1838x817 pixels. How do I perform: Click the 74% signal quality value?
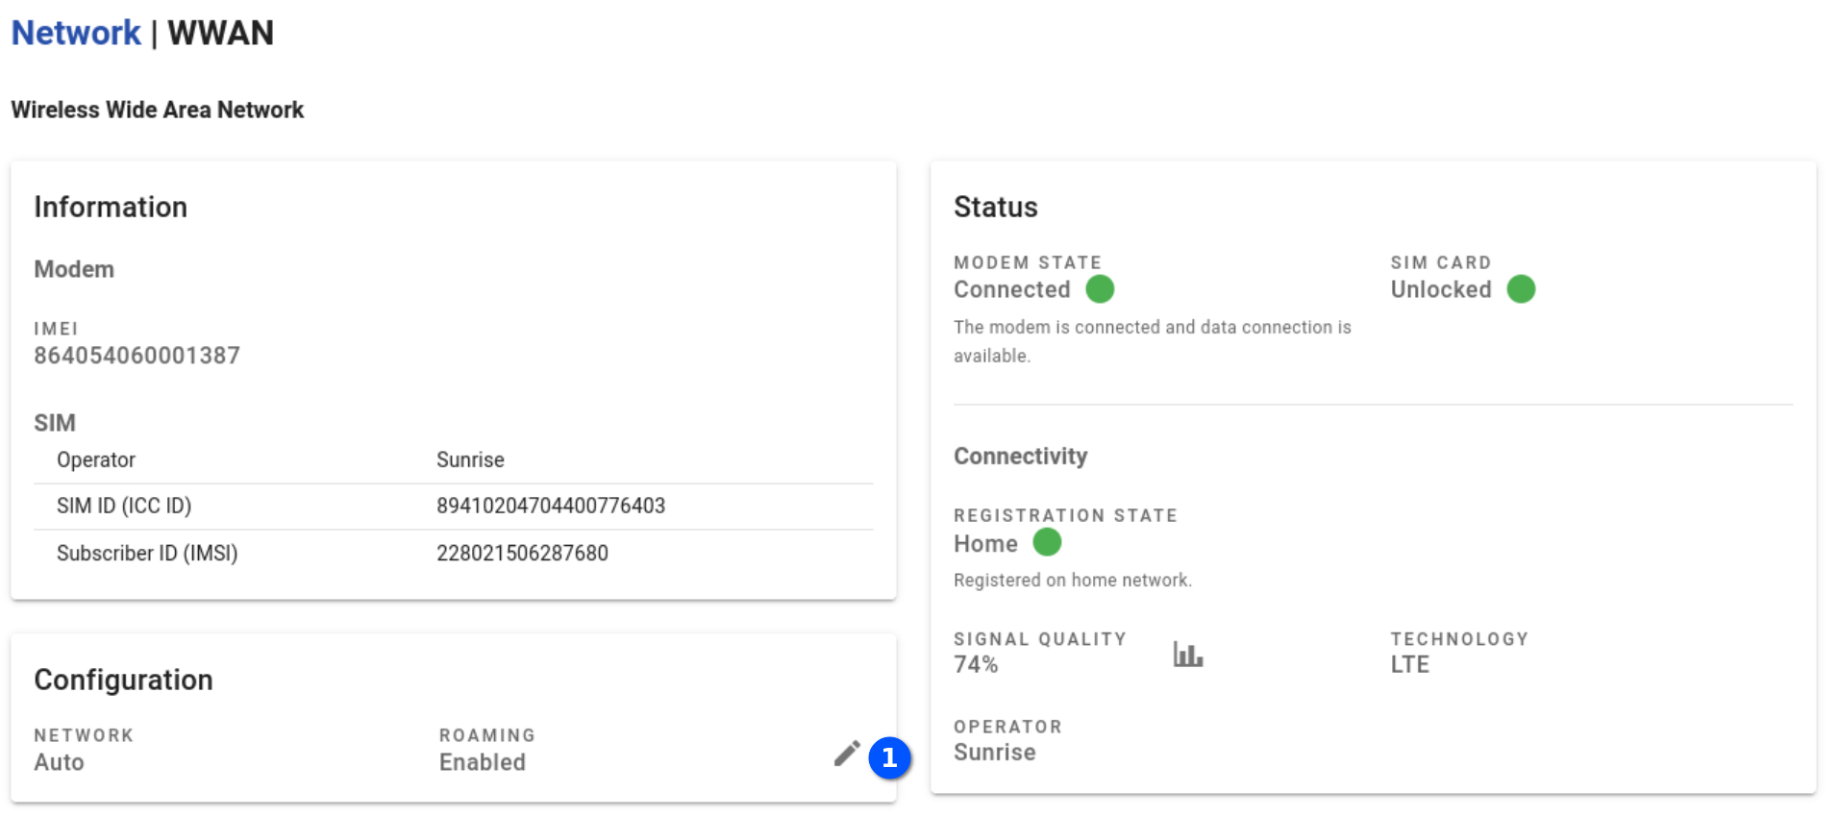pyautogui.click(x=976, y=664)
